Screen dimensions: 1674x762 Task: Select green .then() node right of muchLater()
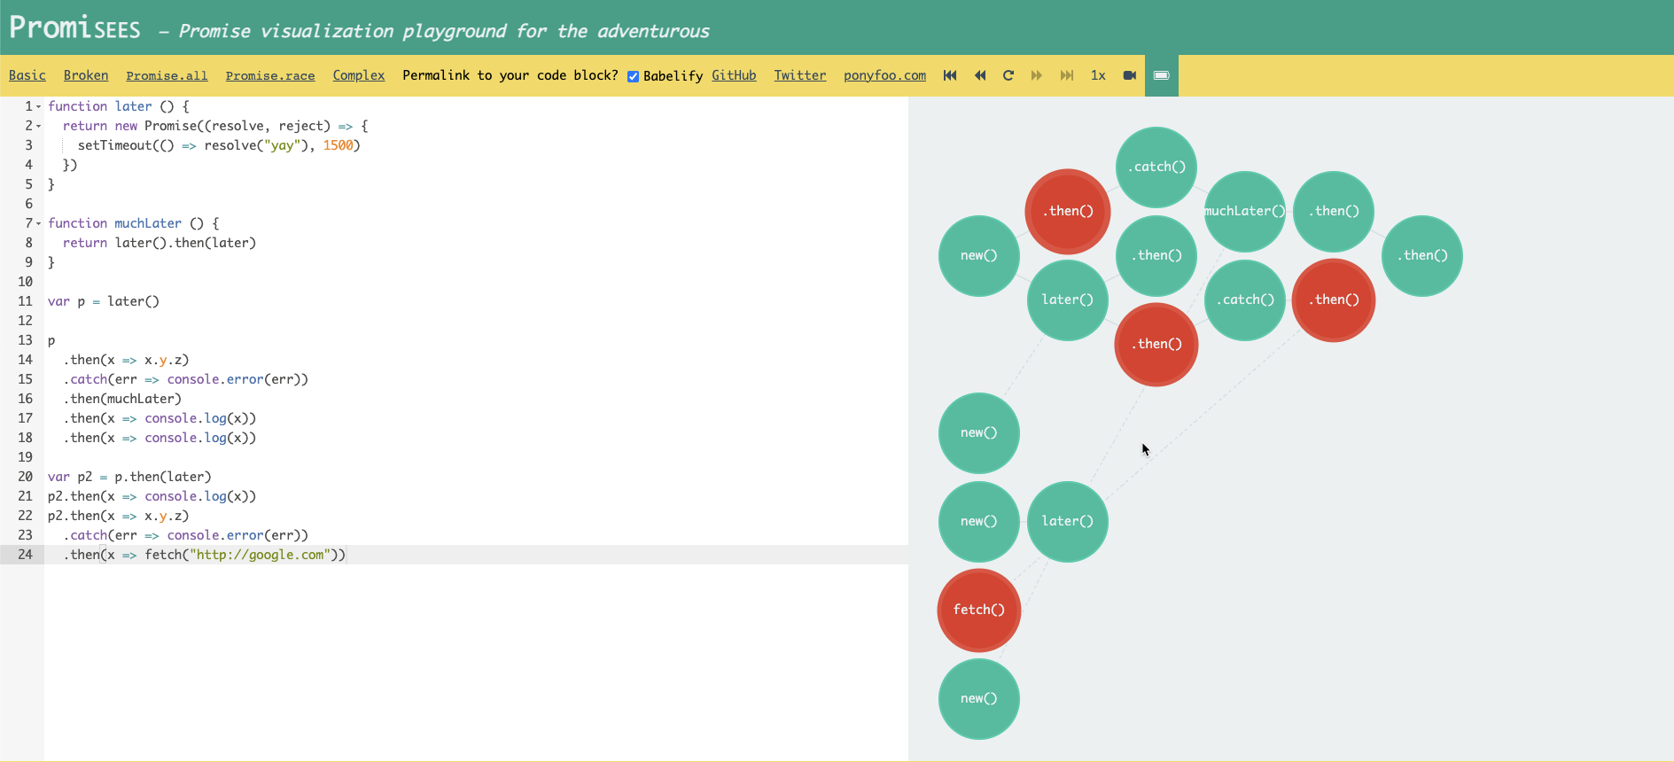pyautogui.click(x=1334, y=212)
